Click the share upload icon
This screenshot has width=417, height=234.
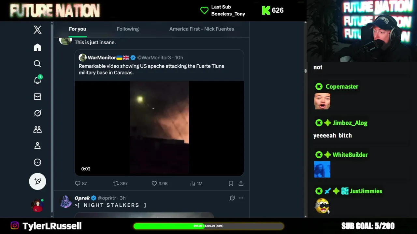tap(241, 184)
